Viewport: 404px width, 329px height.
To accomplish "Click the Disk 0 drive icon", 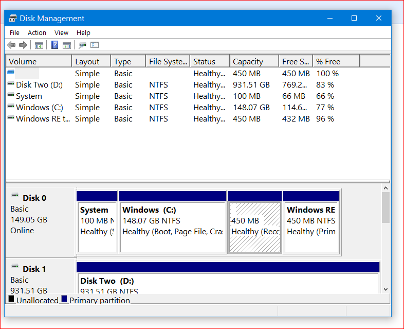I will click(15, 195).
